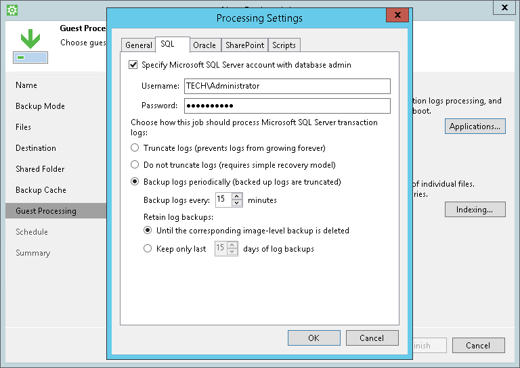Image resolution: width=520 pixels, height=368 pixels.
Task: Decrease keep-only-last days with down arrow
Action: (x=232, y=252)
